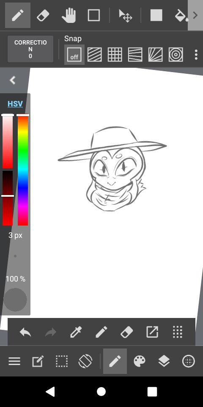Enable the grid snap guide

pos(115,55)
